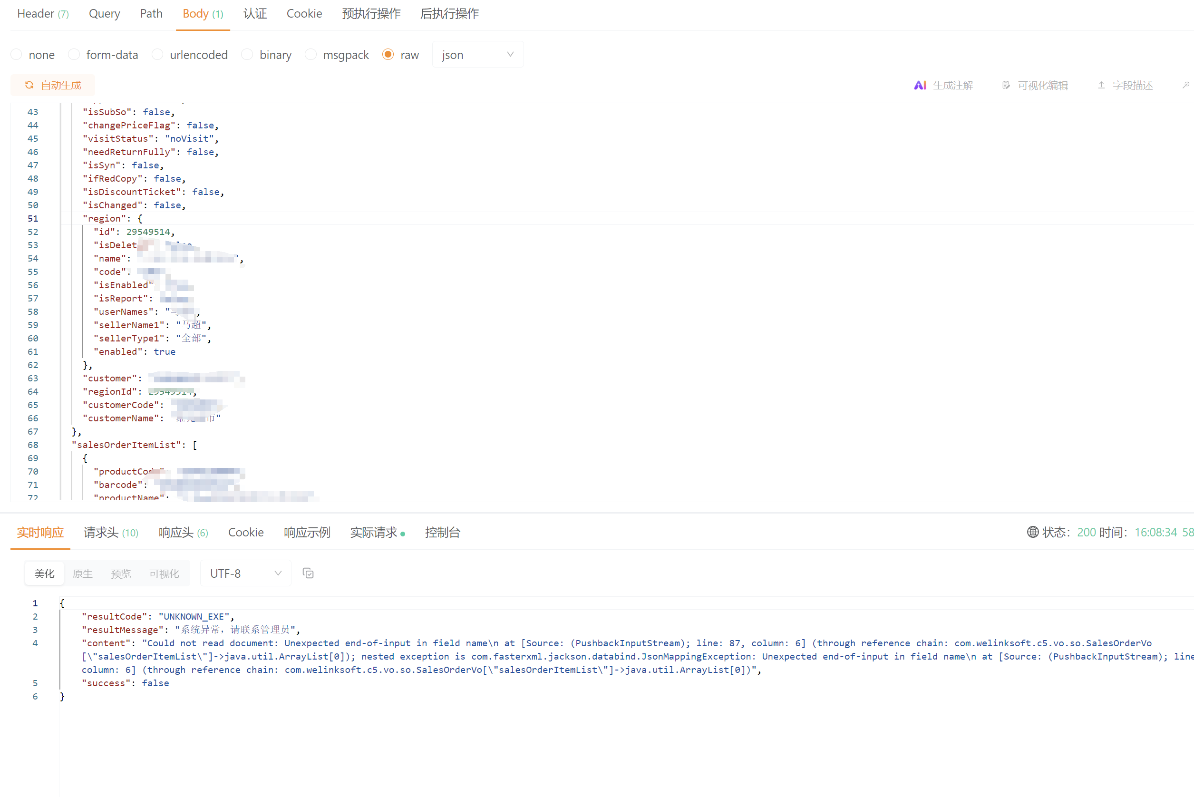Click the 可视化编辑 edit icon
Screen dimensions: 1194x797
tap(1005, 86)
